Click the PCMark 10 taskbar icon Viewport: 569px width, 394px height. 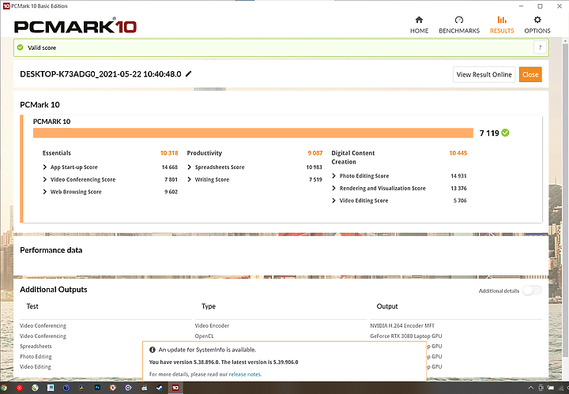tap(175, 388)
